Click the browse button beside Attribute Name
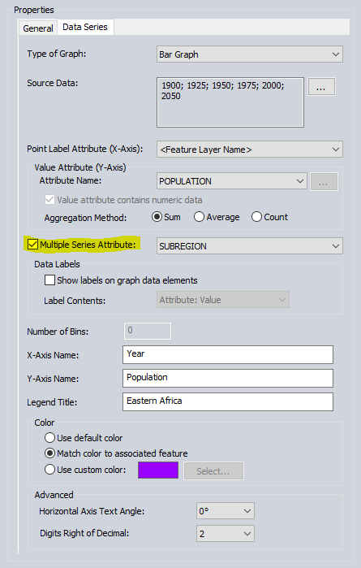 pyautogui.click(x=324, y=181)
